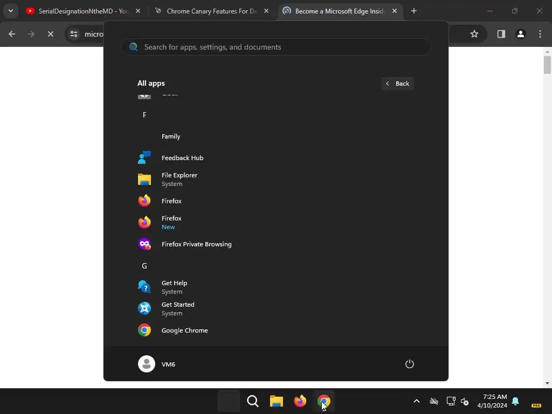Close the Microsoft Edge Insider tab

[395, 11]
